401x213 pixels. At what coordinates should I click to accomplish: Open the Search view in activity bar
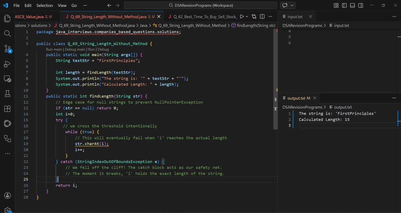[7, 33]
